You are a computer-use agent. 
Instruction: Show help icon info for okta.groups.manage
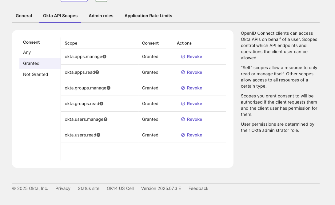[x=109, y=88]
